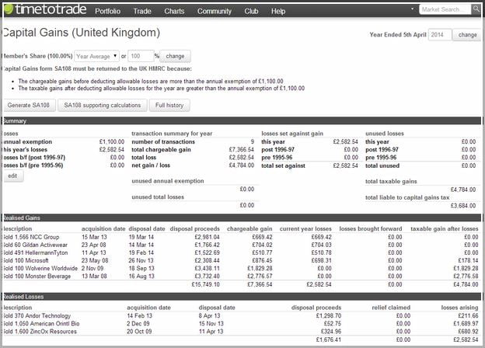Click the disposal proceeds header in Realised Gains
This screenshot has width=485, height=348.
195,228
